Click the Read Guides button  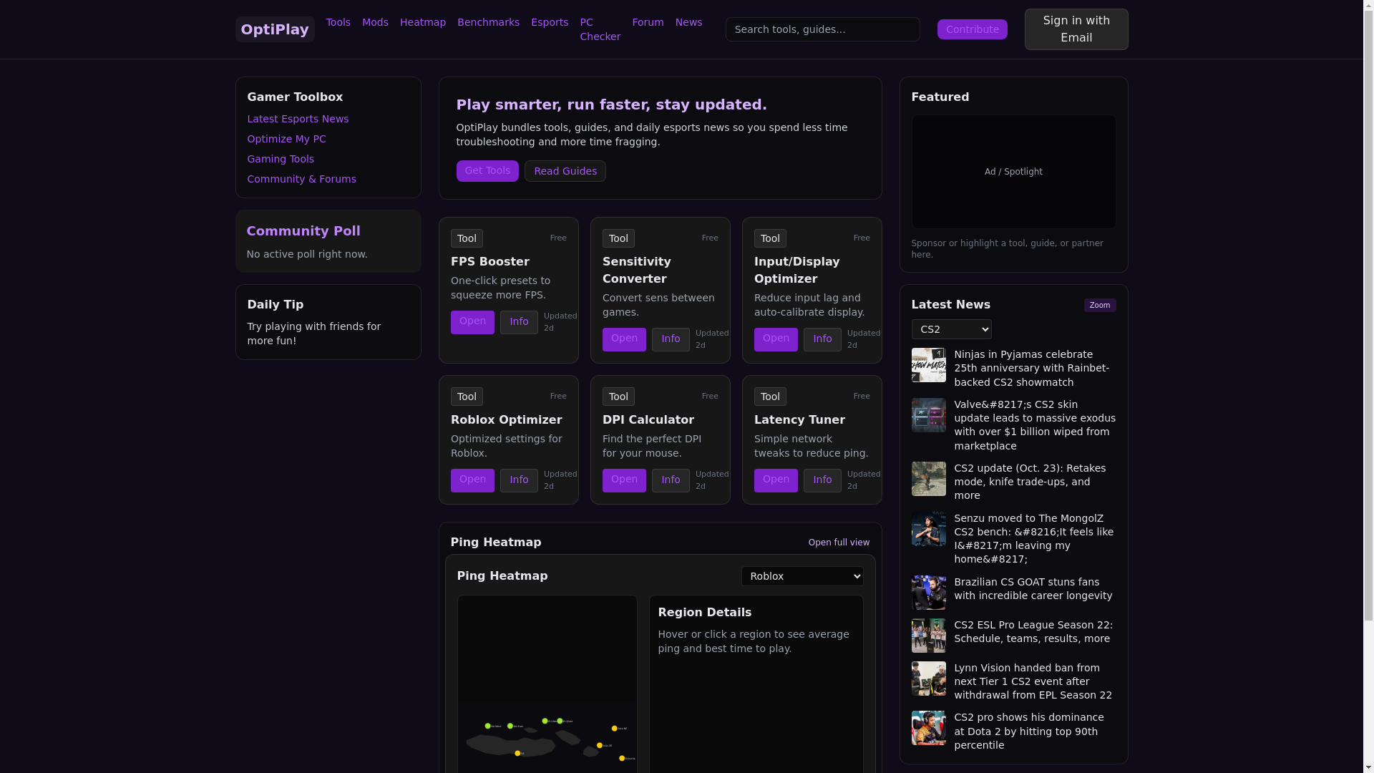[565, 171]
